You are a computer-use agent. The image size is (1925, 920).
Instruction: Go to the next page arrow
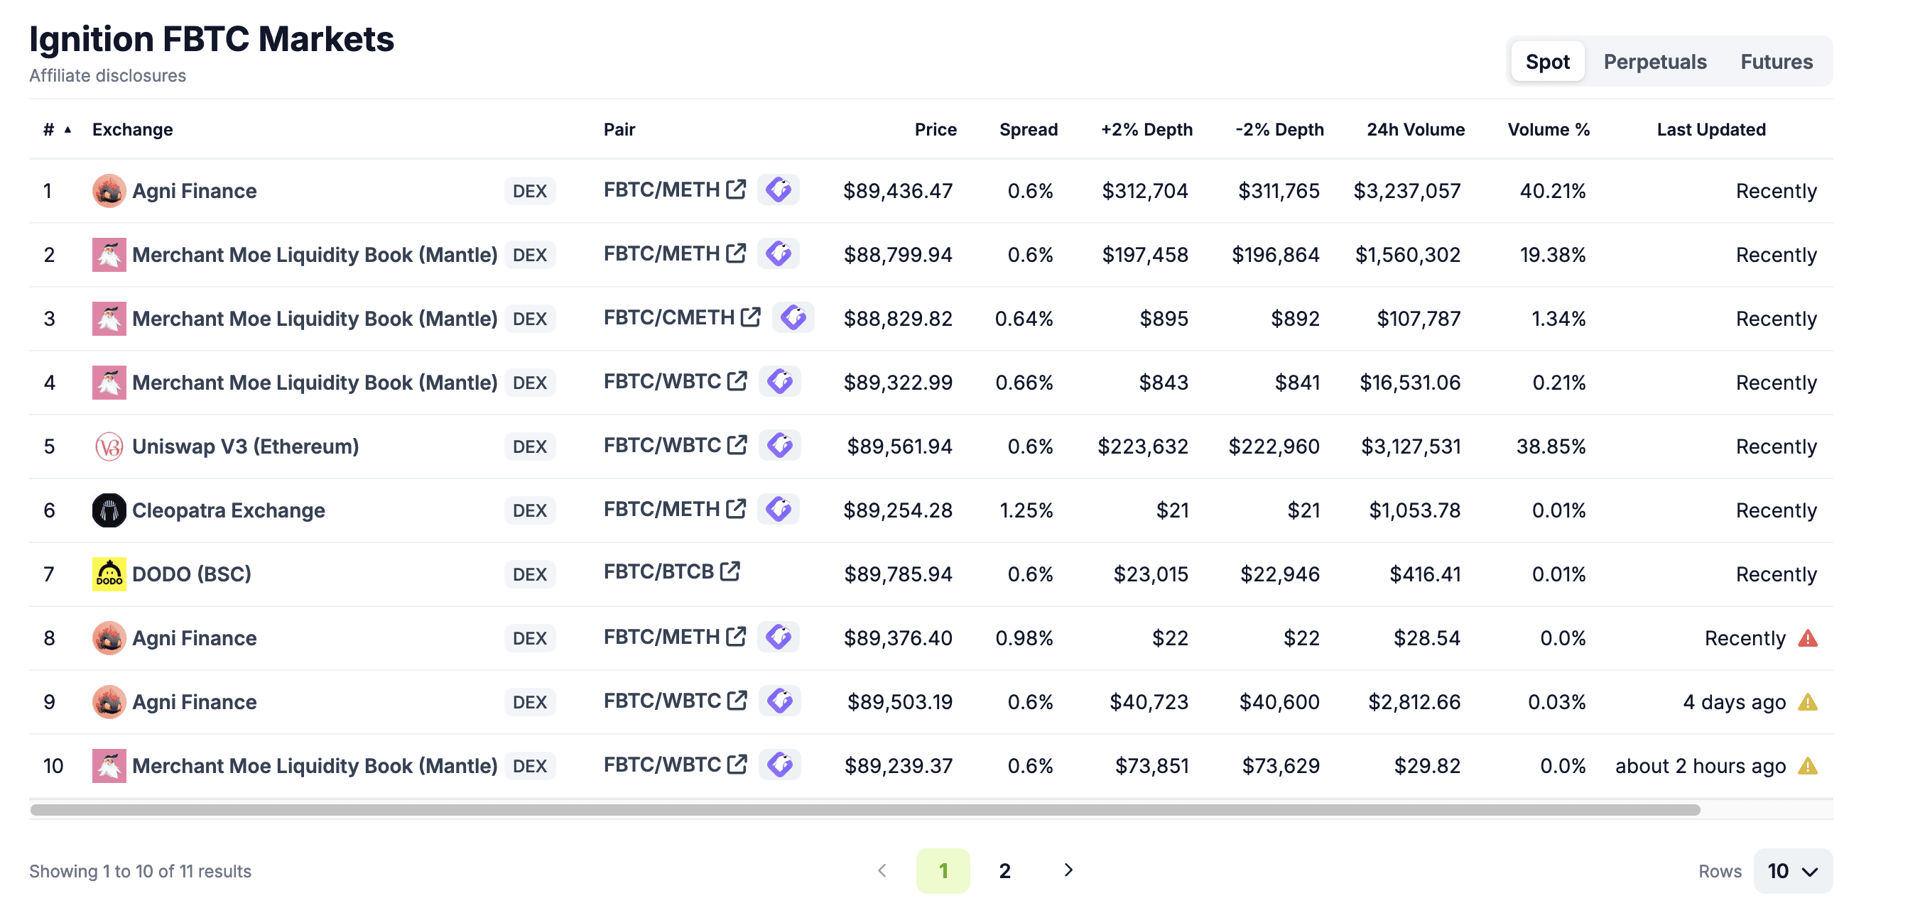tap(1068, 870)
